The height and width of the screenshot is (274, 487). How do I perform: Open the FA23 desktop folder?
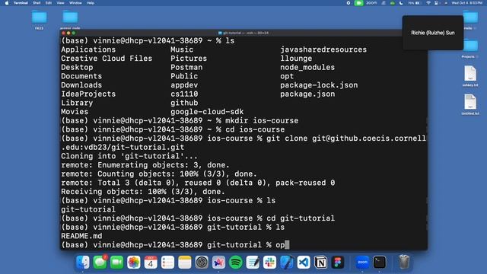[39, 19]
